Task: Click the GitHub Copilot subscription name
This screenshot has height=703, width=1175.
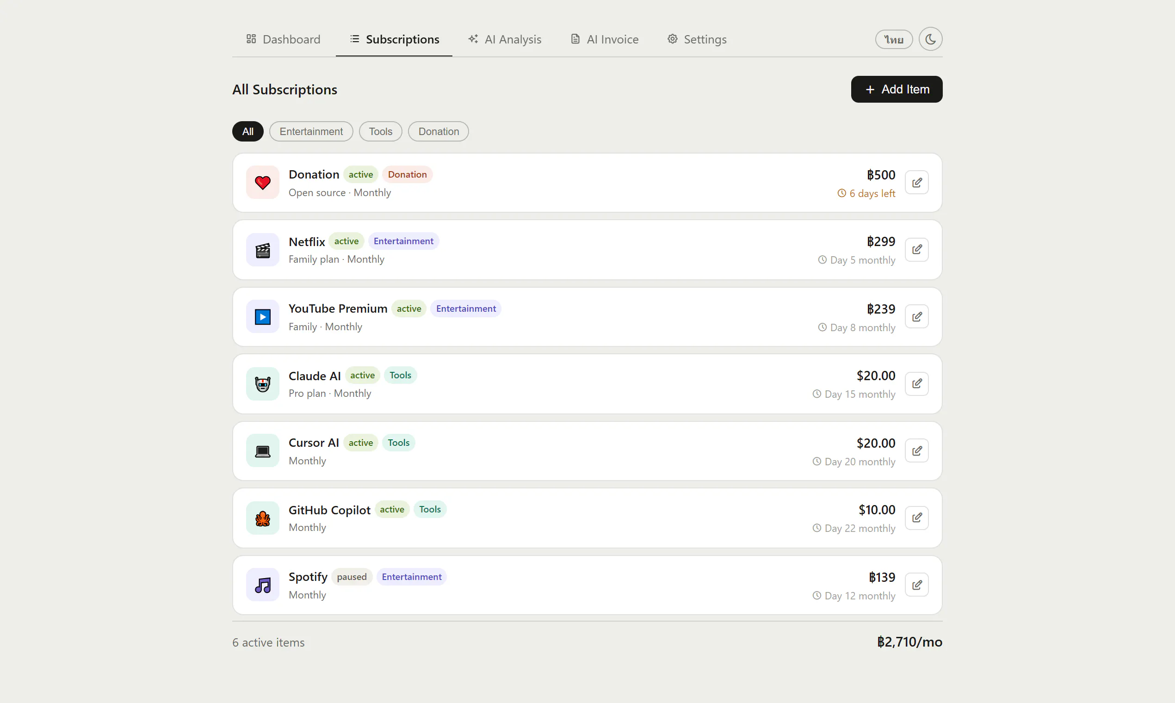Action: 329,510
